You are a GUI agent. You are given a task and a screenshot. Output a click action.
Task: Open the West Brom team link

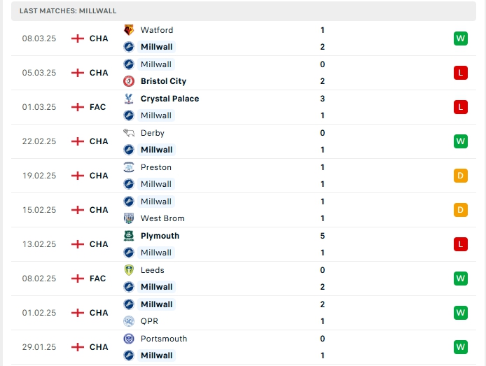point(162,218)
